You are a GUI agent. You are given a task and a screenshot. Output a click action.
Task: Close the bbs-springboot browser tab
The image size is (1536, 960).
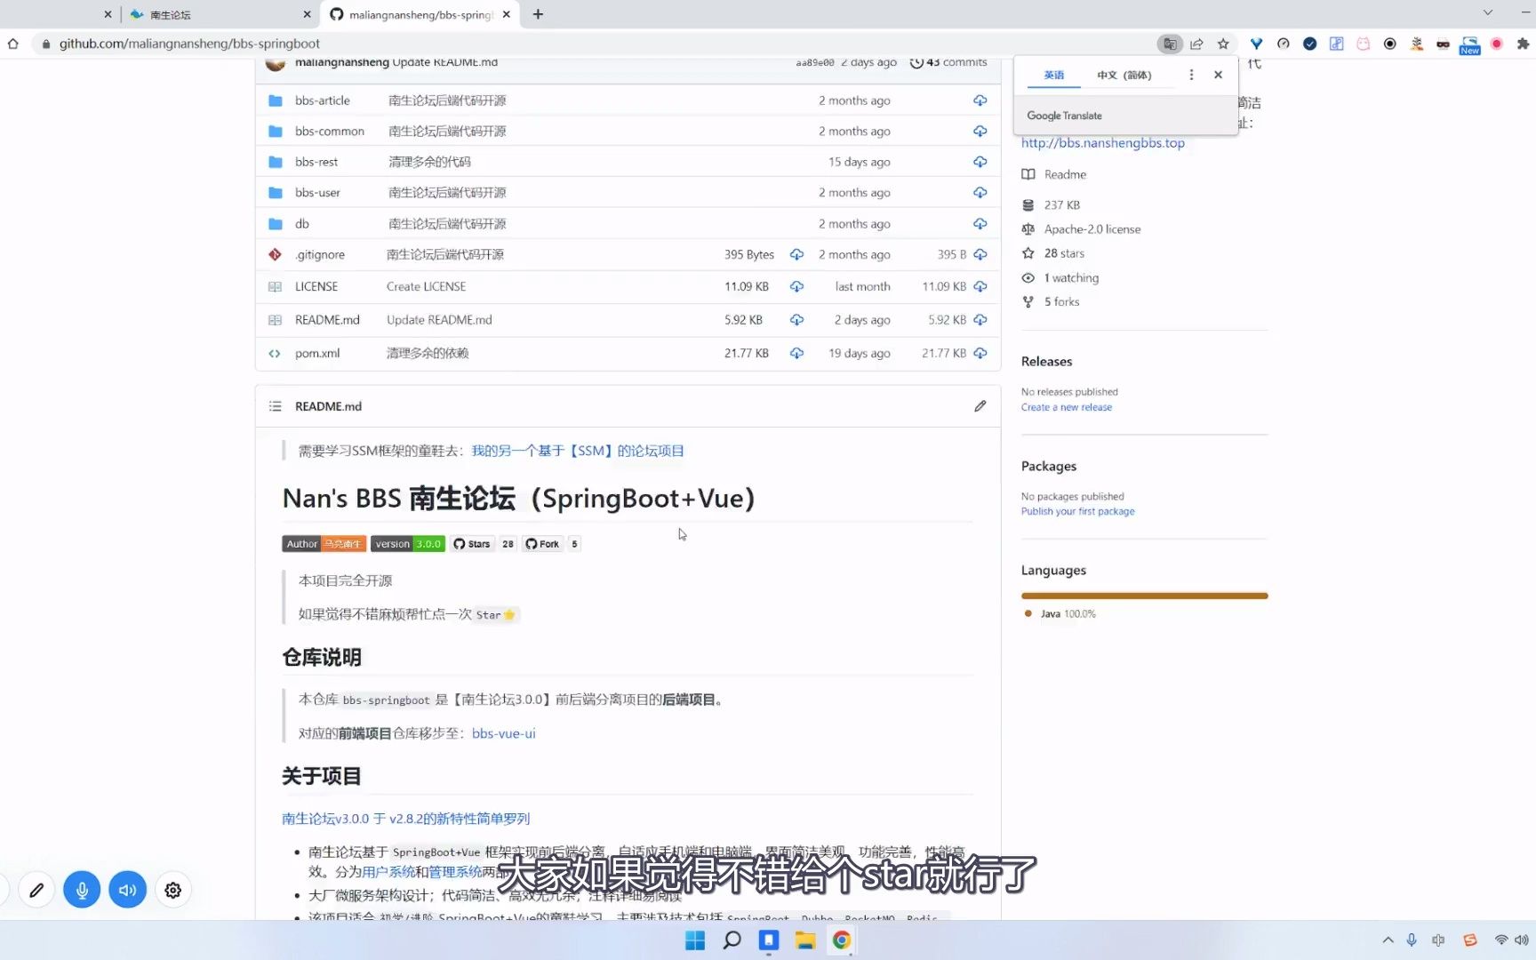(506, 14)
